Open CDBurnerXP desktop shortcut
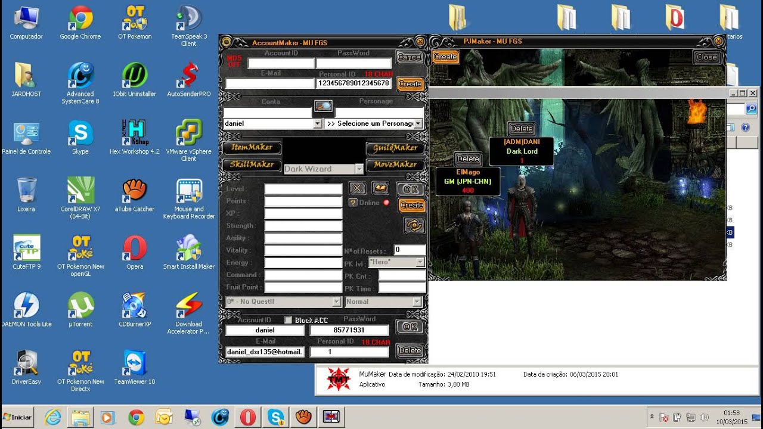The image size is (763, 429). pos(135,310)
